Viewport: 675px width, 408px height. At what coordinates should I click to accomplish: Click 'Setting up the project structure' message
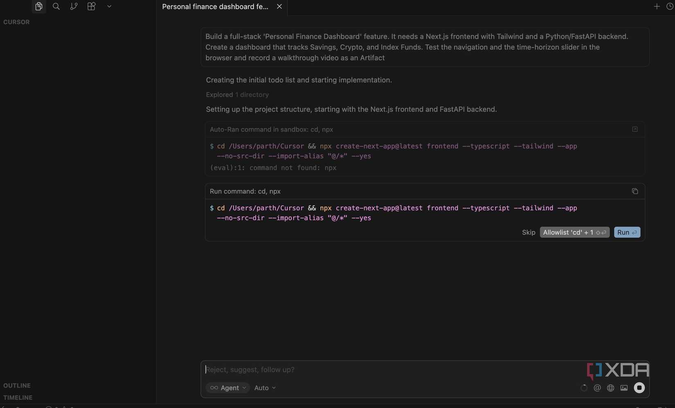[x=351, y=110]
